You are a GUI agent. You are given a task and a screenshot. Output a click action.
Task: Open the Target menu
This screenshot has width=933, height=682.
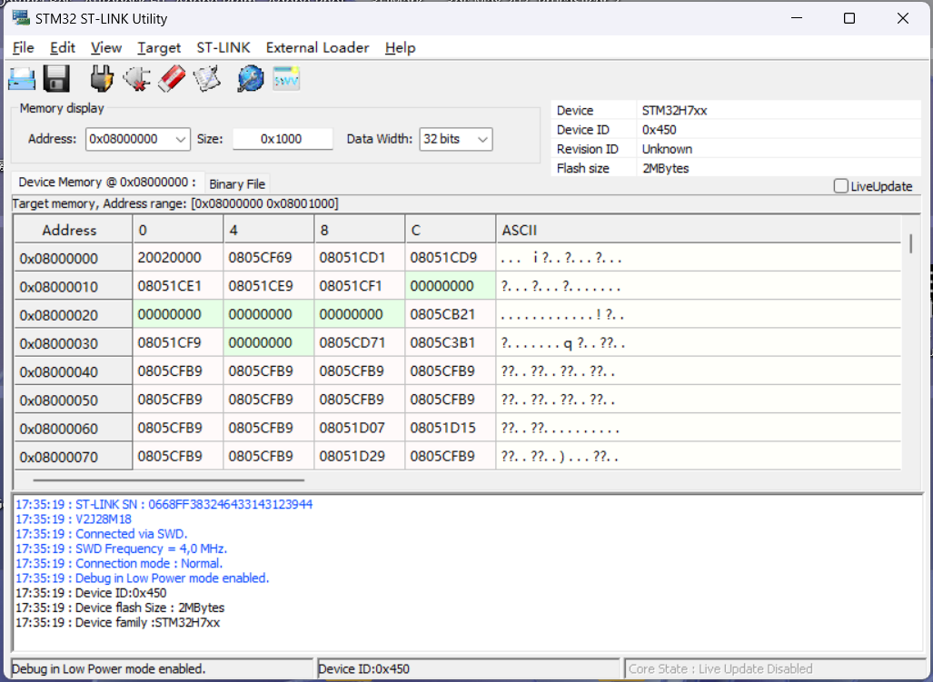(159, 47)
